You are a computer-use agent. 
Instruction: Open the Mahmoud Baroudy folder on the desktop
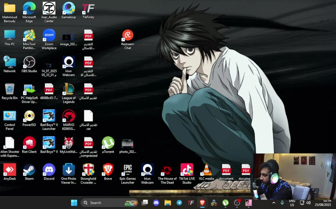point(10,12)
